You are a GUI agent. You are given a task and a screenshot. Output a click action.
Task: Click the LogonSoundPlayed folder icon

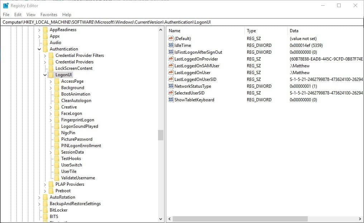click(x=57, y=126)
